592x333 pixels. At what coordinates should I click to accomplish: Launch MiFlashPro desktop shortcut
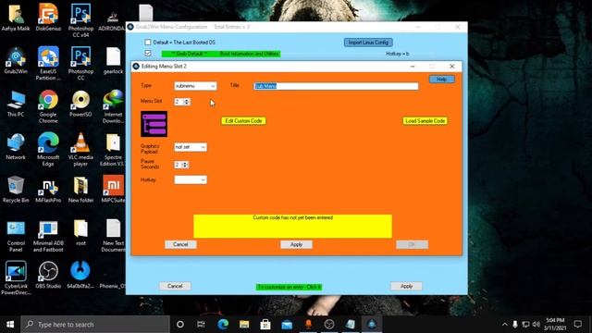pyautogui.click(x=48, y=190)
